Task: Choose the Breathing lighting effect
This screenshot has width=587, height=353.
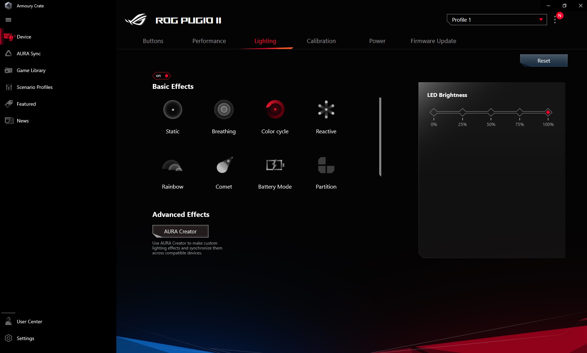Action: [224, 110]
